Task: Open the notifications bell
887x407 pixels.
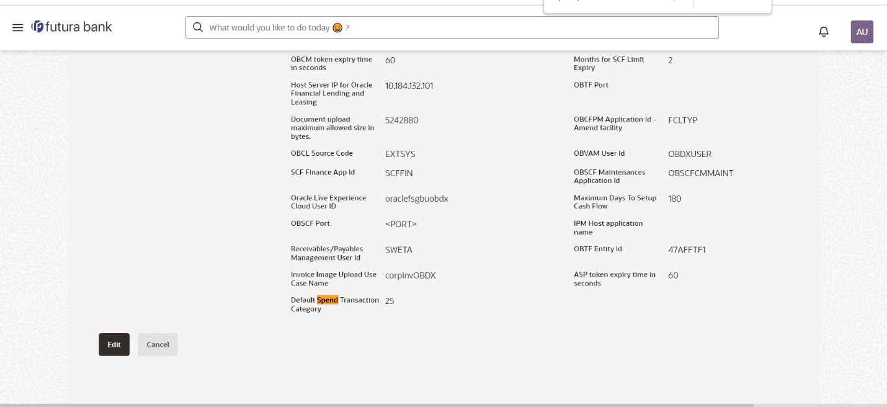Action: 824,32
